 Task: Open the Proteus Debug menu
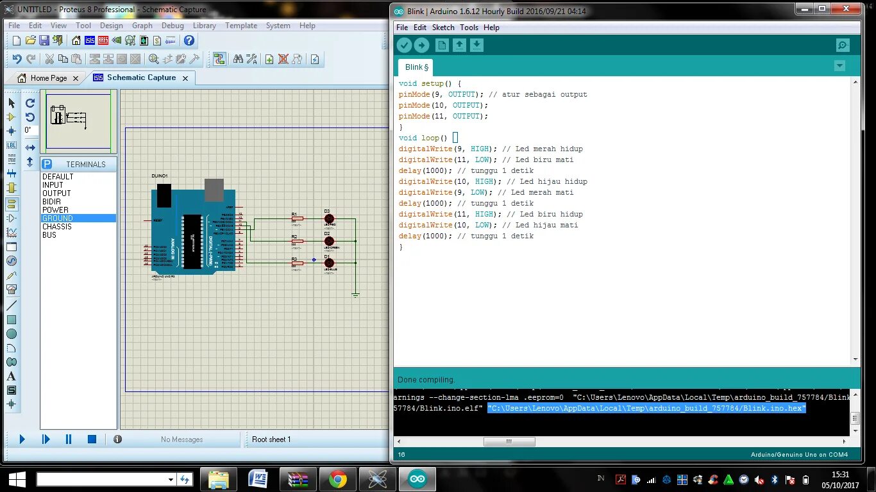[x=173, y=26]
